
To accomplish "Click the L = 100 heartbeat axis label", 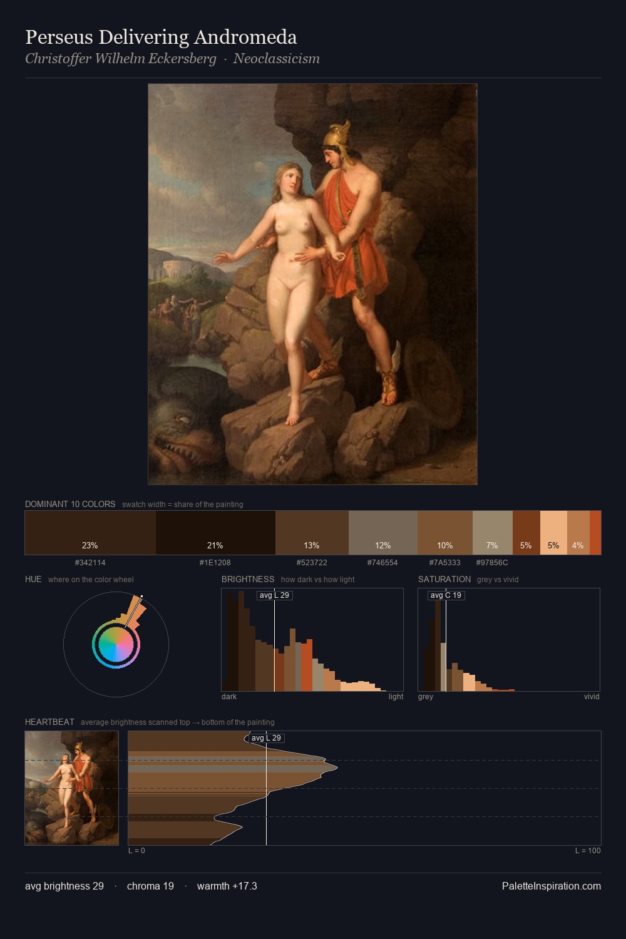I will [x=588, y=851].
